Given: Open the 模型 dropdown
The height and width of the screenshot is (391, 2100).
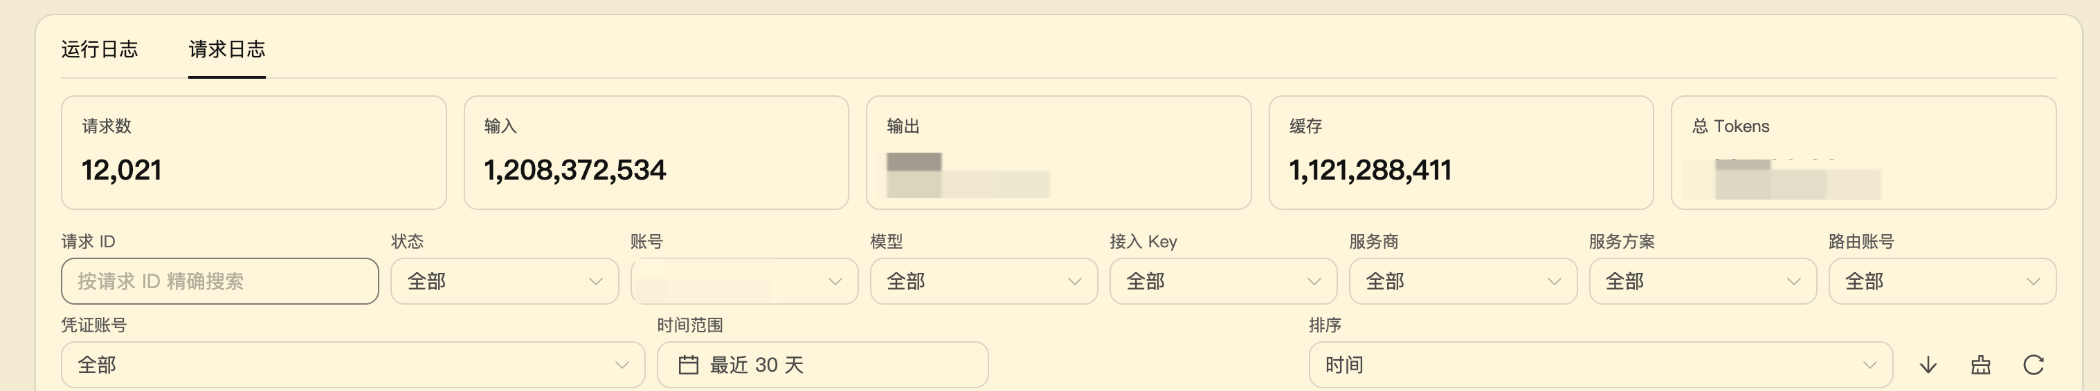Looking at the screenshot, I should 984,281.
